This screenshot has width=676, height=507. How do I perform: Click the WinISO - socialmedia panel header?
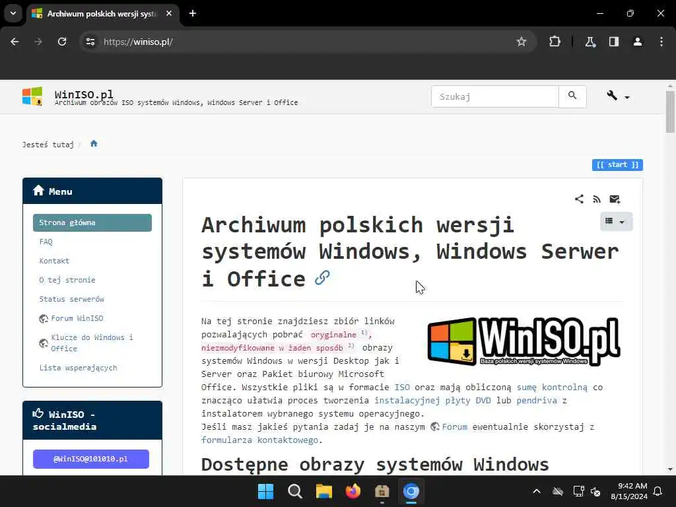tap(92, 421)
